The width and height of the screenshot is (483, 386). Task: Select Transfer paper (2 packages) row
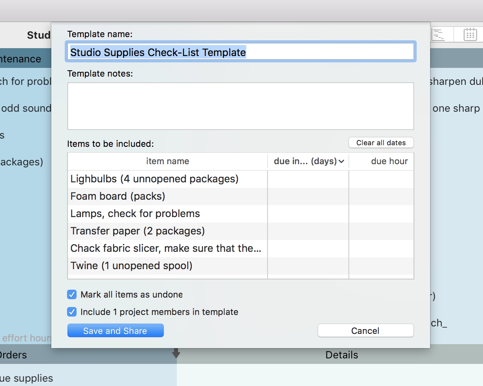pyautogui.click(x=241, y=231)
